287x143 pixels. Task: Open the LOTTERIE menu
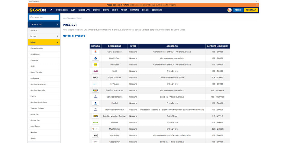134,10
